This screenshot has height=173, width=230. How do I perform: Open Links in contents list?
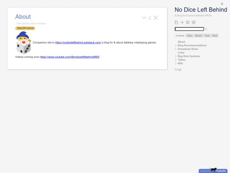point(181,53)
